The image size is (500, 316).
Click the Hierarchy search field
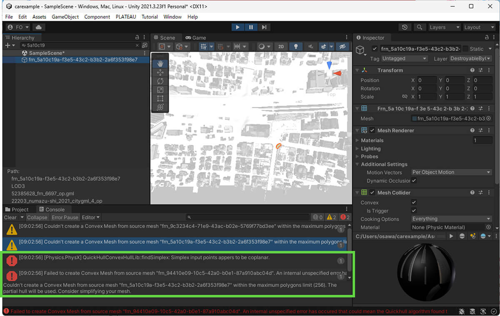pyautogui.click(x=79, y=45)
